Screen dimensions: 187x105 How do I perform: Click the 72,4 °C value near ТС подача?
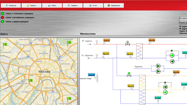[107, 40]
